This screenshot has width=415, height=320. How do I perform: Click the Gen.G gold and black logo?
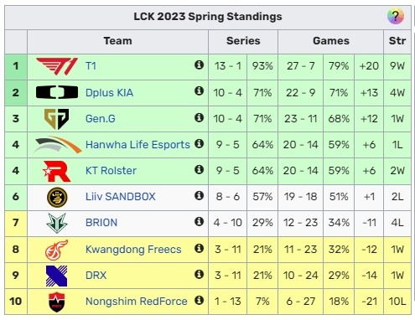[x=57, y=119]
